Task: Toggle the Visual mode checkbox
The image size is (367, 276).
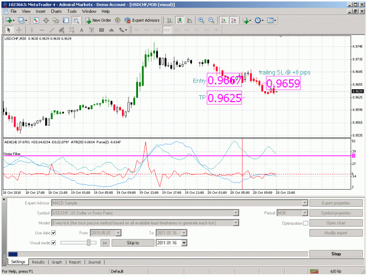Action: (53, 243)
